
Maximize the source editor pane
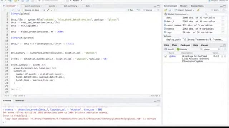coord(158,6)
